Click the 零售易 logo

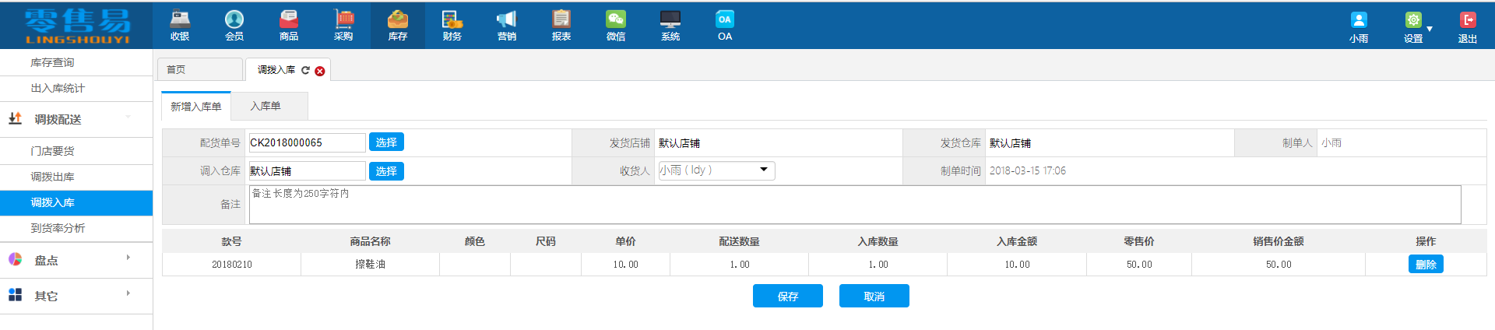point(76,25)
